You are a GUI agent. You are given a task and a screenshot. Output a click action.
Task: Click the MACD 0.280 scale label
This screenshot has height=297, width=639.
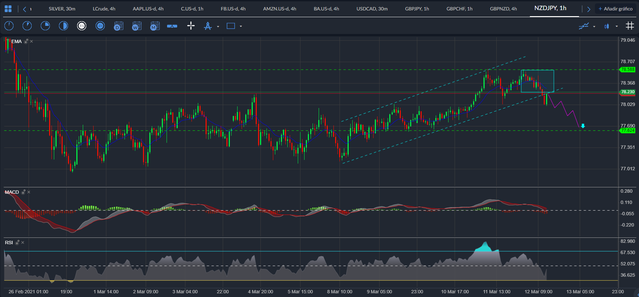[x=627, y=191]
